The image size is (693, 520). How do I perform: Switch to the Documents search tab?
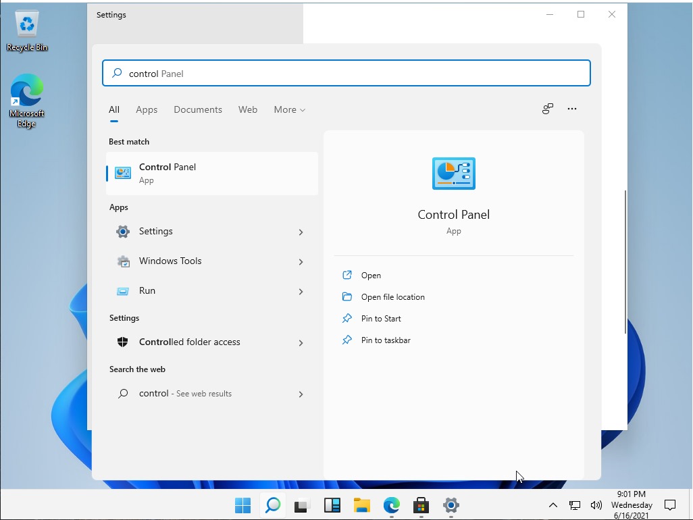coord(198,109)
